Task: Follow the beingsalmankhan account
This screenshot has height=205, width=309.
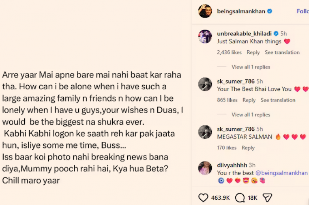Action: 303,11
